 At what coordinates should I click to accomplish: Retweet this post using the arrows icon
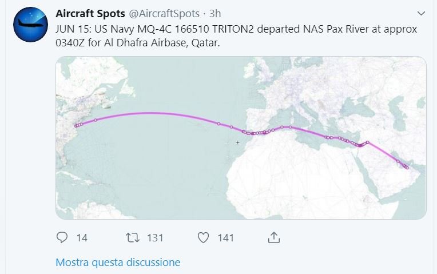[x=132, y=237]
